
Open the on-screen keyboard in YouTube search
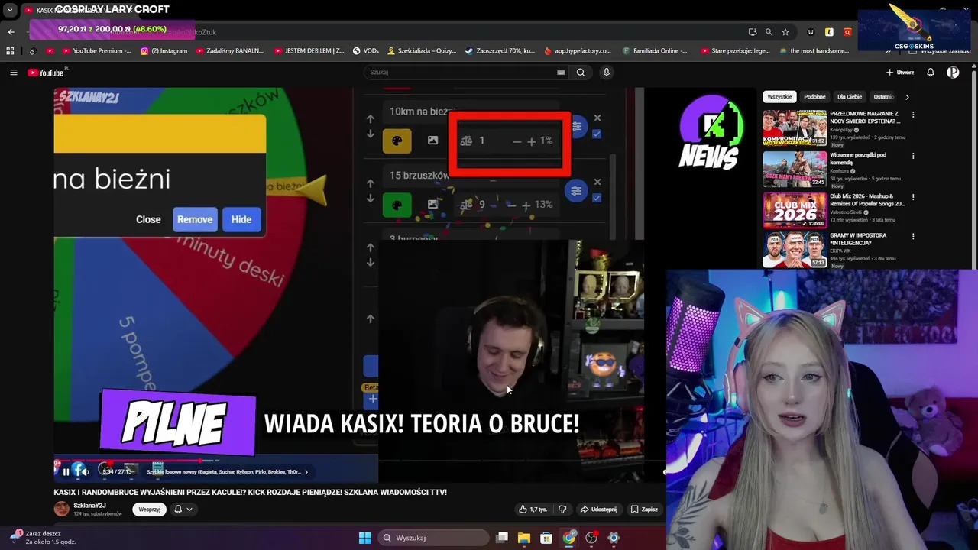pyautogui.click(x=561, y=73)
